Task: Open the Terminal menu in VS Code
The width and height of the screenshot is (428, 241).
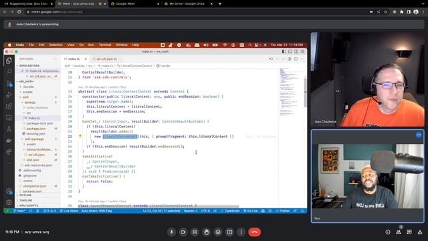Action: point(105,45)
